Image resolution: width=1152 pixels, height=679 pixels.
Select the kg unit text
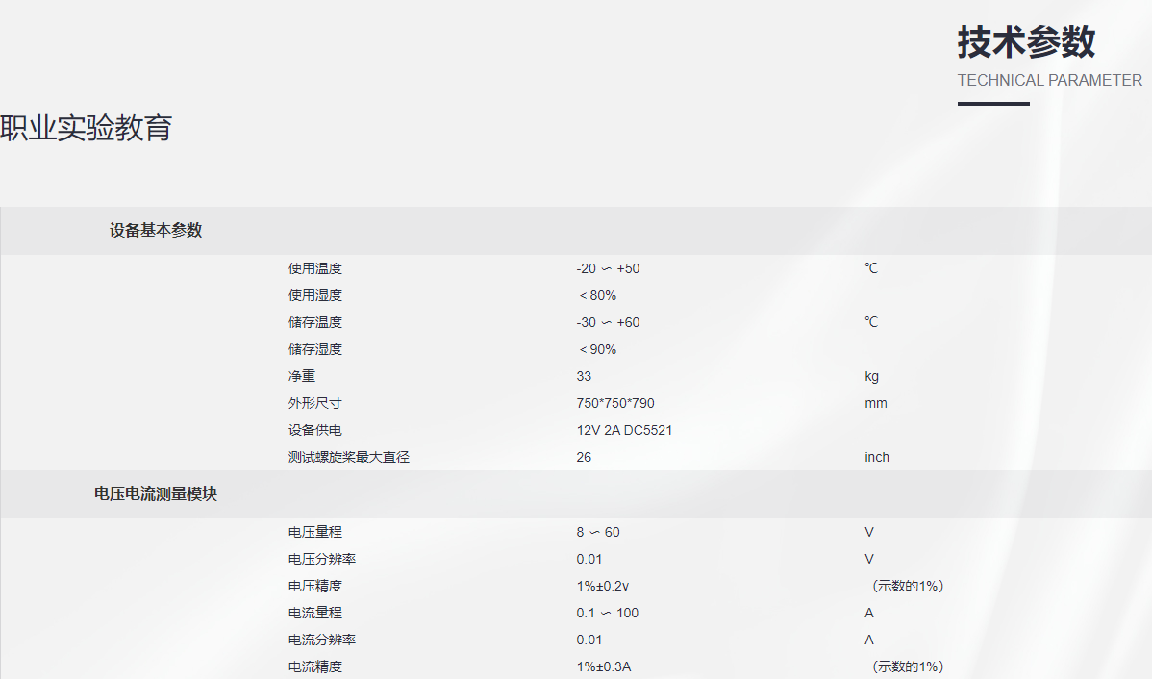click(871, 376)
